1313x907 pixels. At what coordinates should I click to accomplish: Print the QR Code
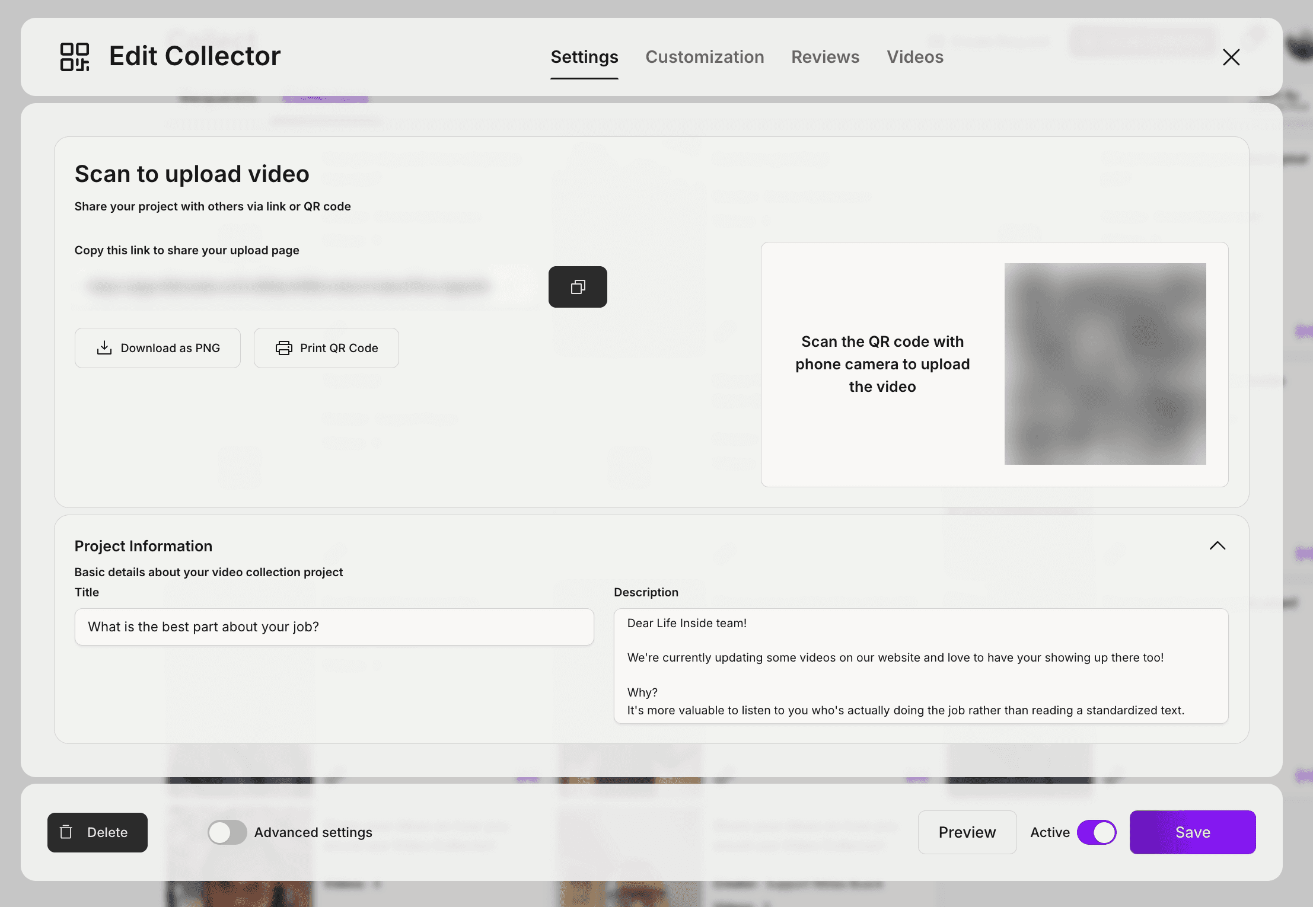pos(326,348)
